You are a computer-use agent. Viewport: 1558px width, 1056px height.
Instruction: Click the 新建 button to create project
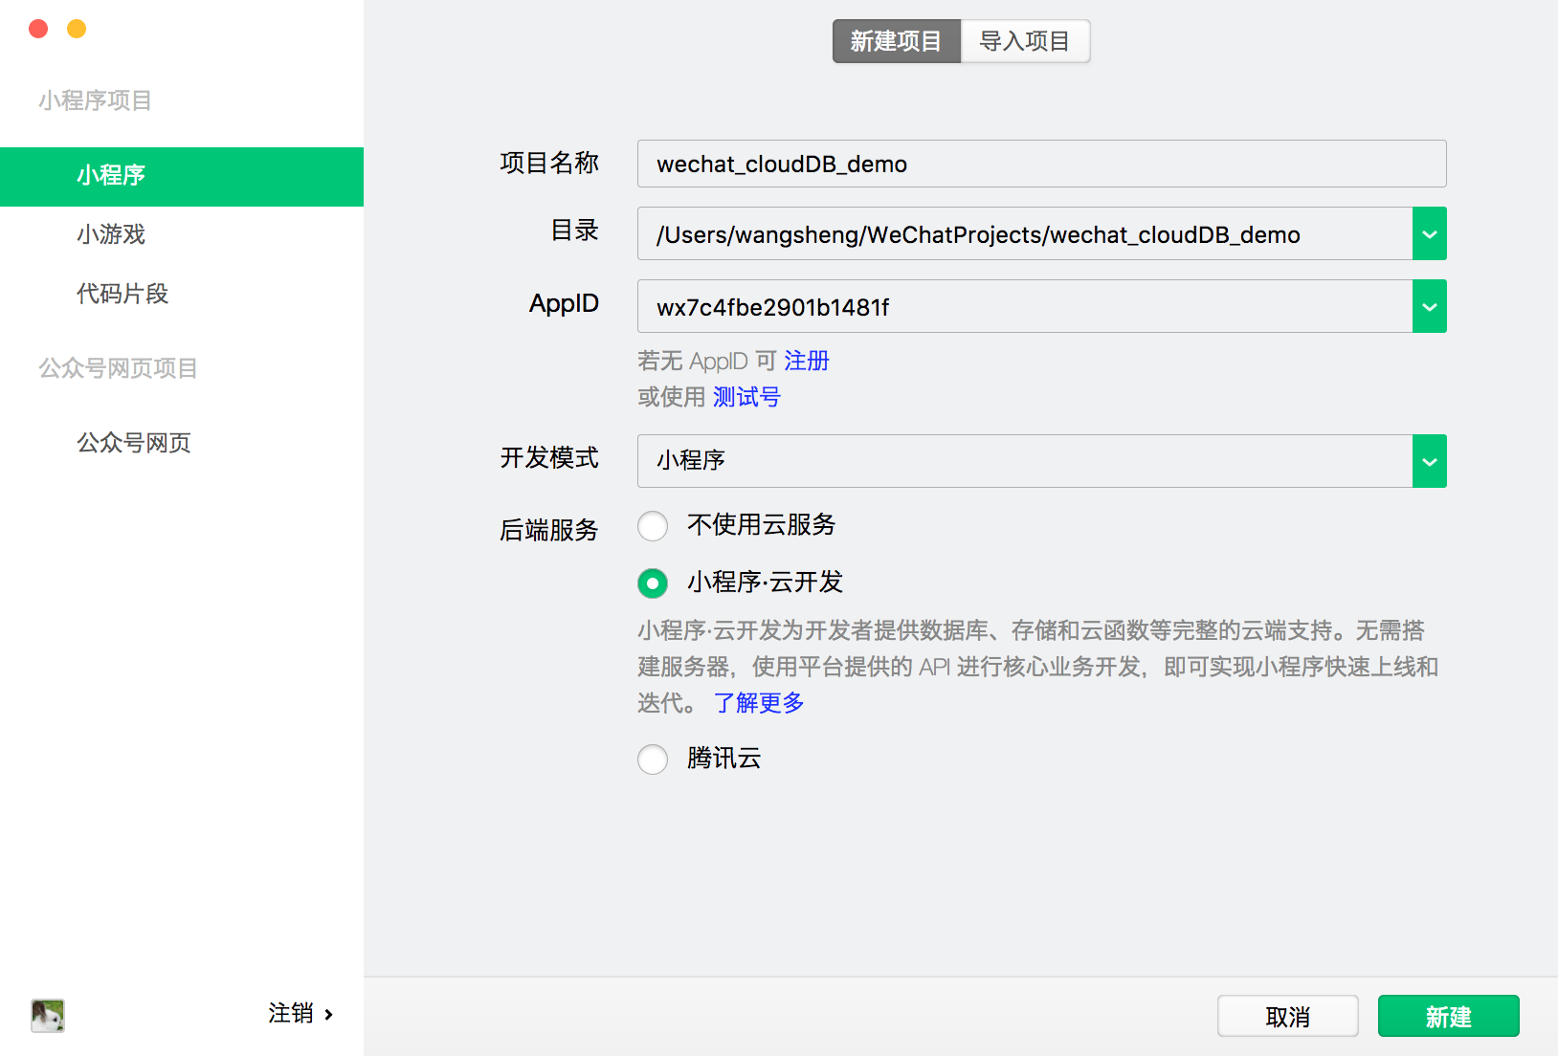(1448, 1016)
